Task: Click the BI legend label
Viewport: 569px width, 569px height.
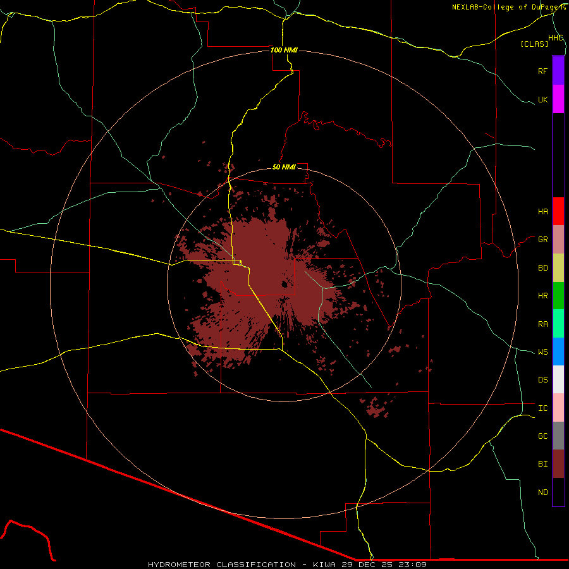Action: coord(542,464)
